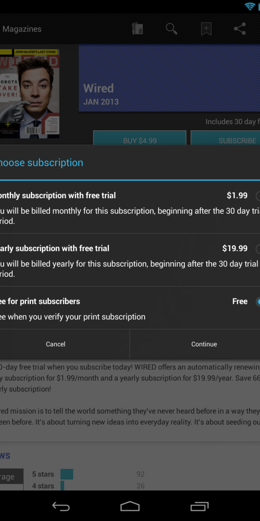Tap the Magazines title in header
The image size is (260, 521).
coord(22,29)
